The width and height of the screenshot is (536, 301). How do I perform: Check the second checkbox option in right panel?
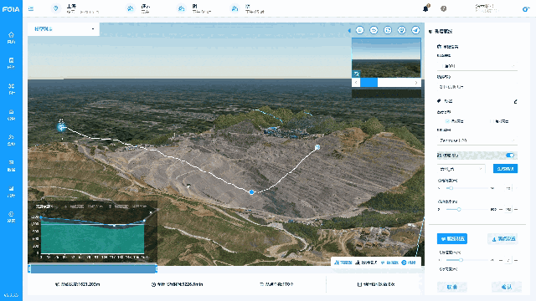pos(492,121)
